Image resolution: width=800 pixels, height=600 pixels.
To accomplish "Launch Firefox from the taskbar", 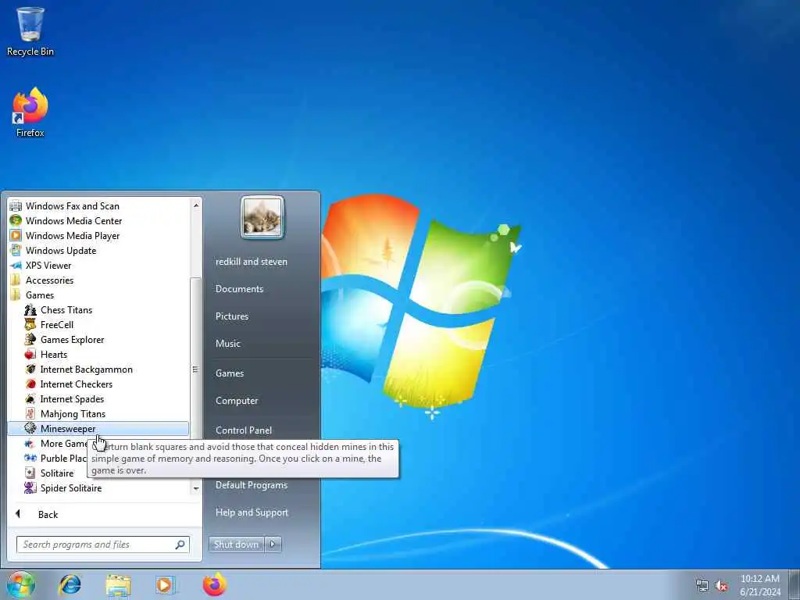I will point(214,584).
